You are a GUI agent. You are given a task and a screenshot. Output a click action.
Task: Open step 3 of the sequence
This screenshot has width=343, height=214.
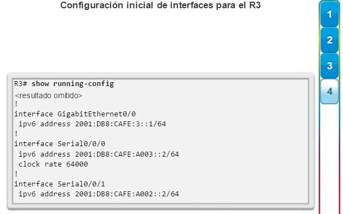[329, 66]
